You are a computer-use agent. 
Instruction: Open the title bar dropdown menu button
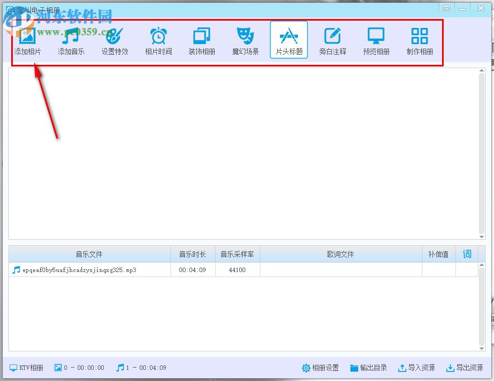coord(446,8)
